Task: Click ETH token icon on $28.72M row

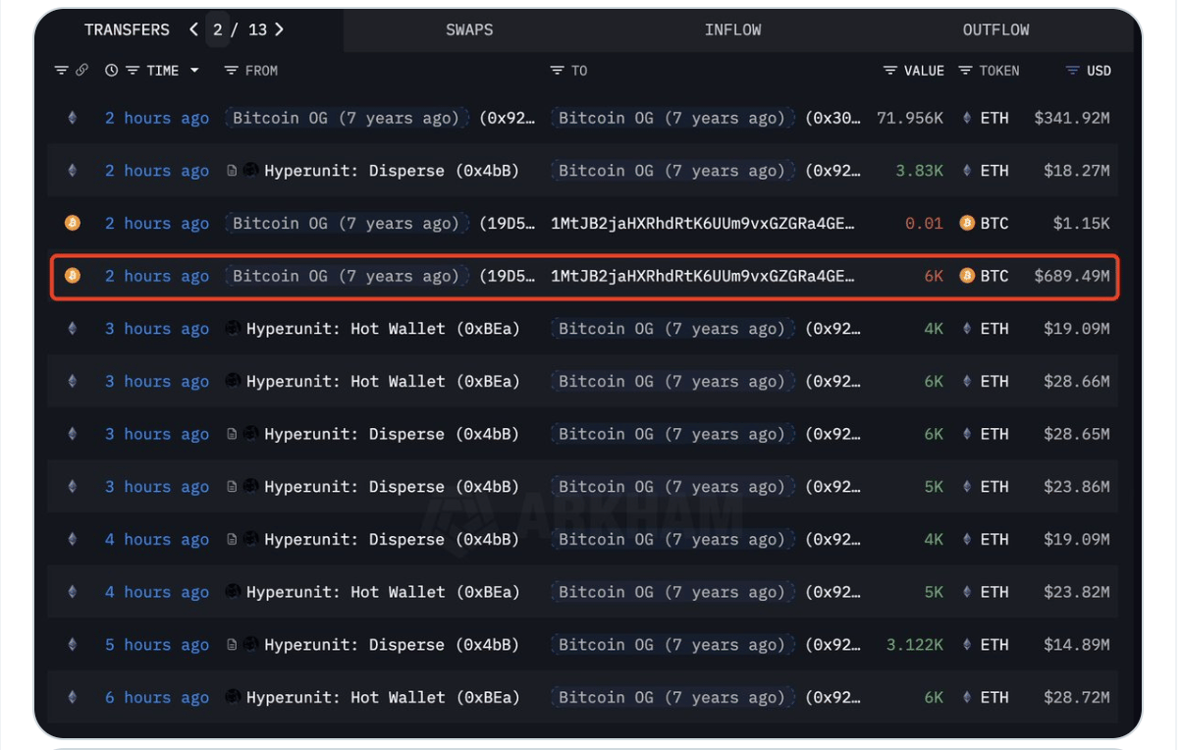Action: tap(967, 698)
